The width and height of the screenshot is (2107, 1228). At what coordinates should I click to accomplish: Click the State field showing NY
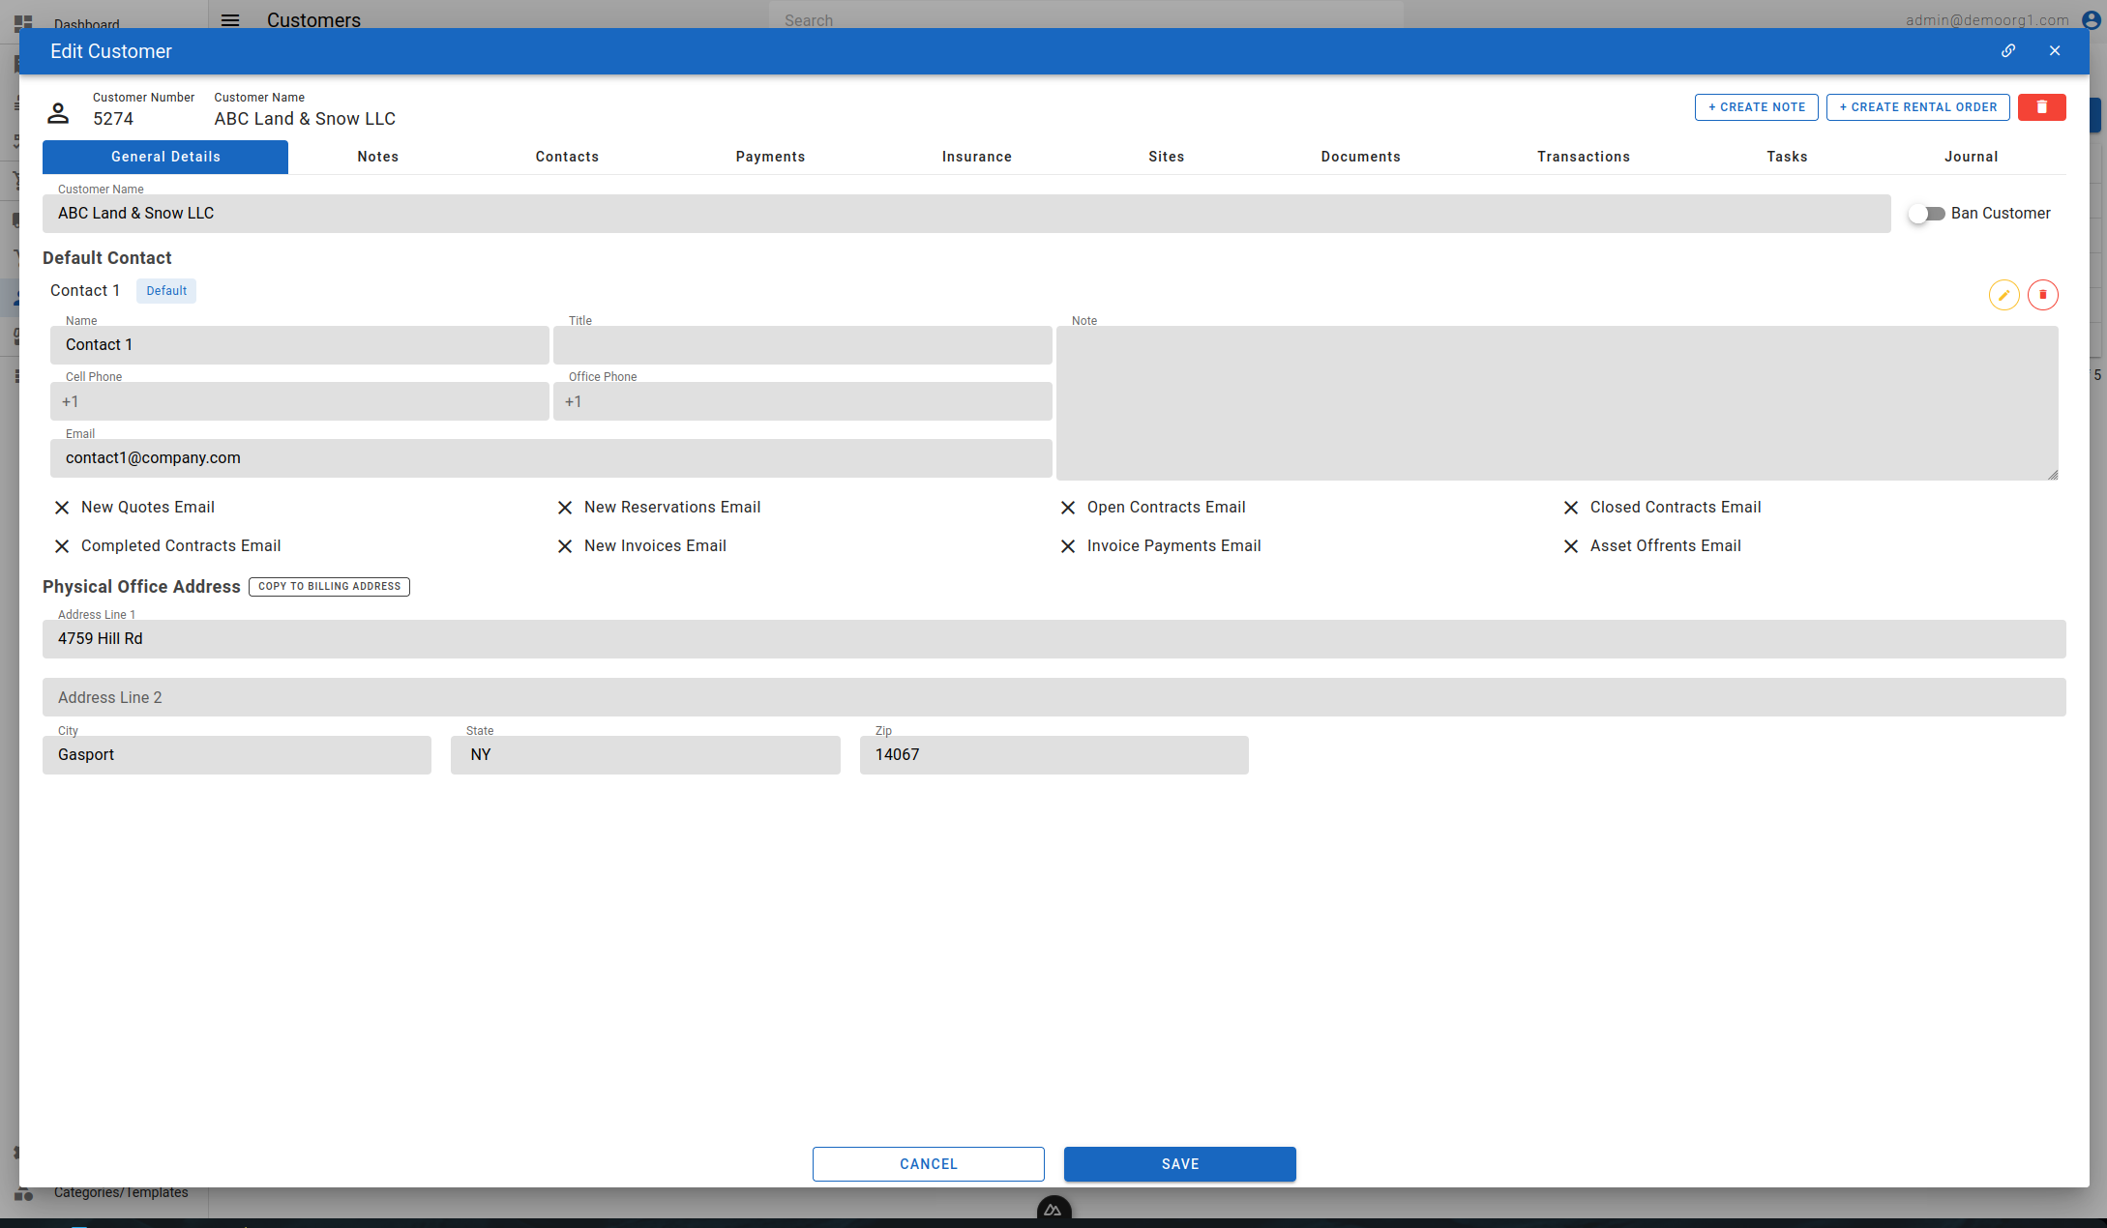pos(645,755)
